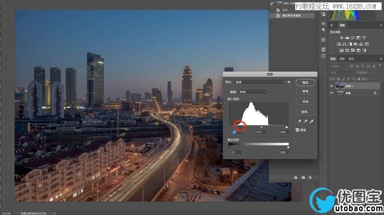This screenshot has height=215, width=384.
Task: Click the input white point slider handle
Action: click(x=287, y=127)
